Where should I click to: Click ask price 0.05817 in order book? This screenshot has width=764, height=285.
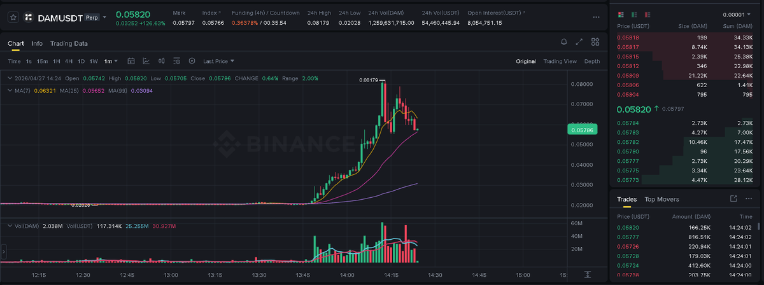coord(628,47)
